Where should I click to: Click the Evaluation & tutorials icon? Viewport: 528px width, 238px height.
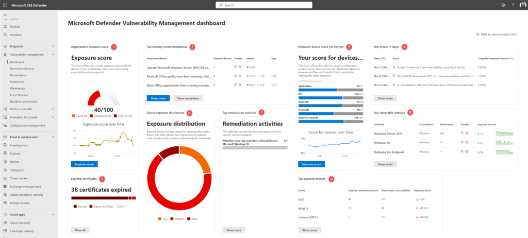pyautogui.click(x=5, y=117)
